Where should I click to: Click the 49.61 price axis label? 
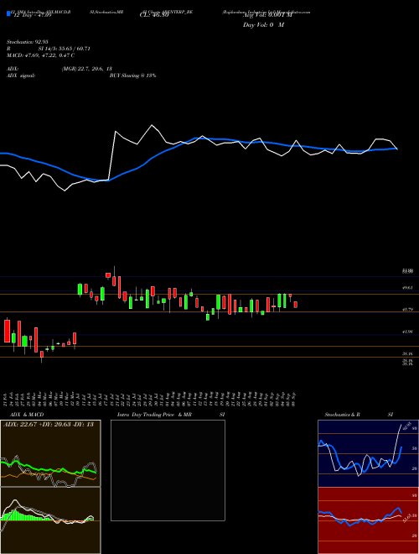408,288
